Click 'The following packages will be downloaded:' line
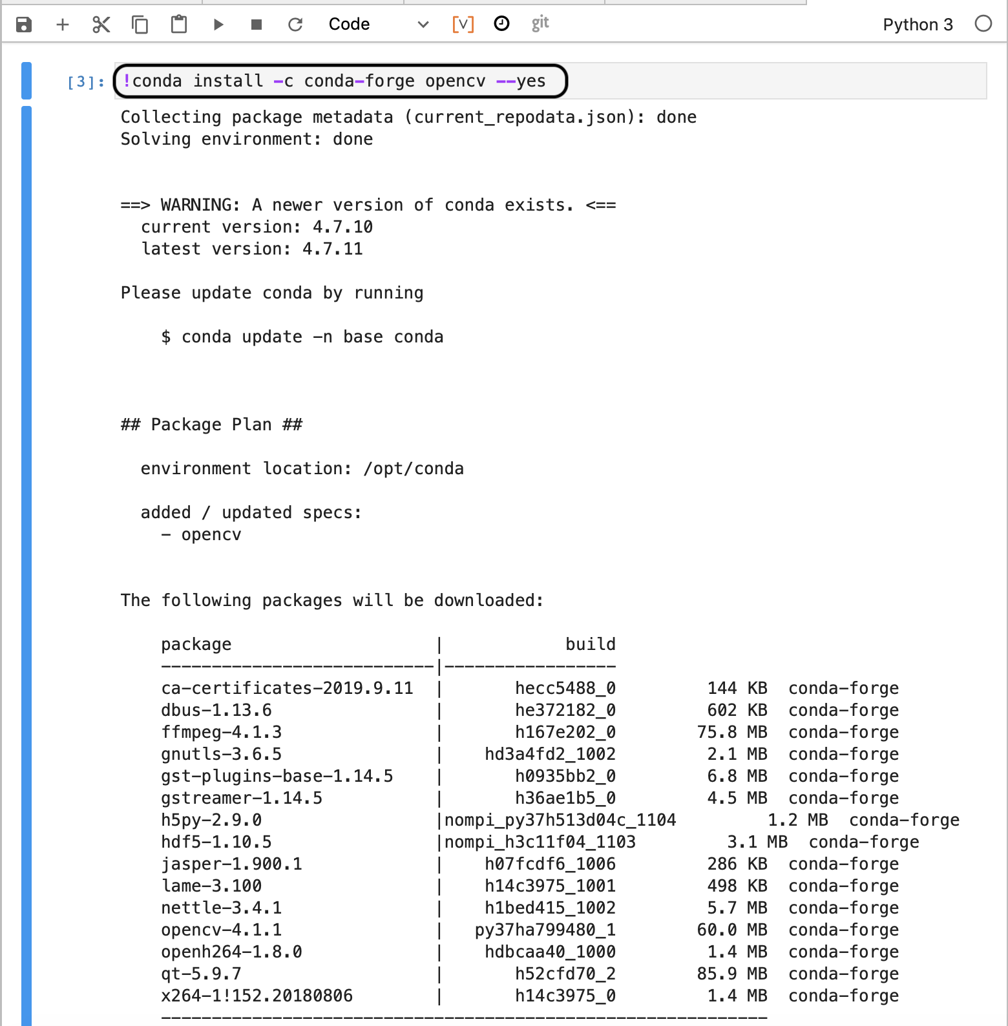 (332, 600)
